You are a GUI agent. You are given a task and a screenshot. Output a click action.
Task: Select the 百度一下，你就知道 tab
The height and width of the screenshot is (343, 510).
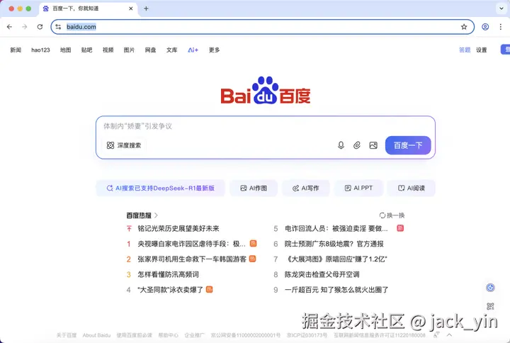tap(88, 9)
